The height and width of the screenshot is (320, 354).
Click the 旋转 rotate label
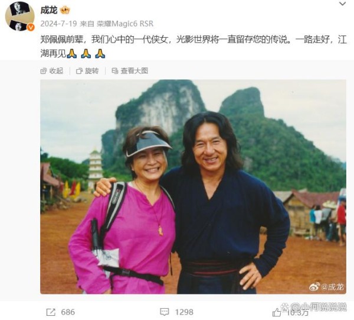click(91, 71)
